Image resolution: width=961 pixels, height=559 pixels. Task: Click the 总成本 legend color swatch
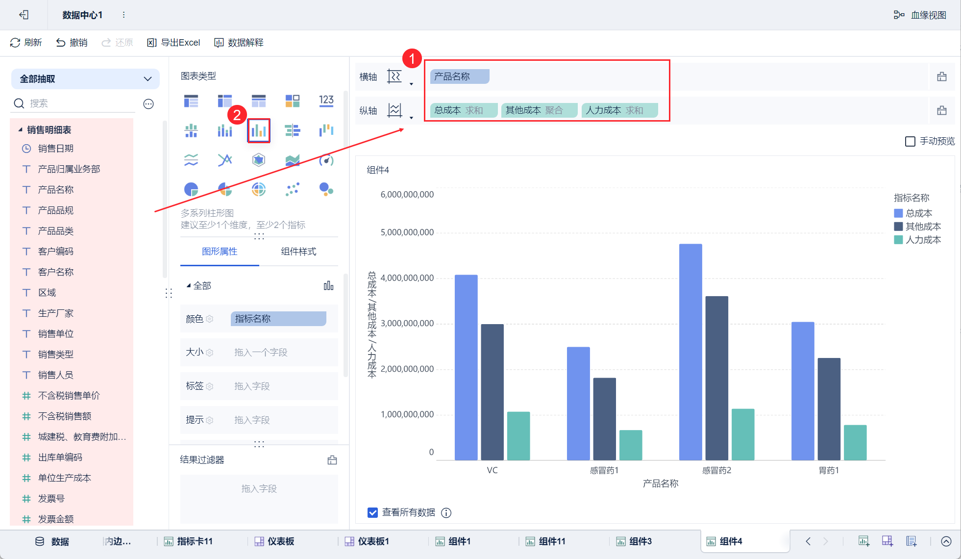click(x=898, y=213)
